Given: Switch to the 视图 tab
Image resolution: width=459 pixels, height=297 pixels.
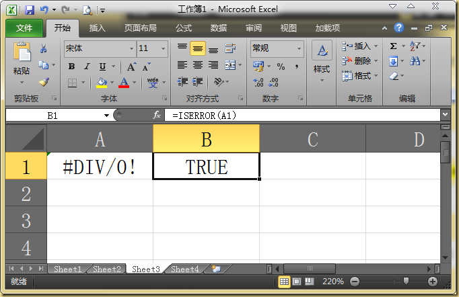Looking at the screenshot, I should click(289, 28).
